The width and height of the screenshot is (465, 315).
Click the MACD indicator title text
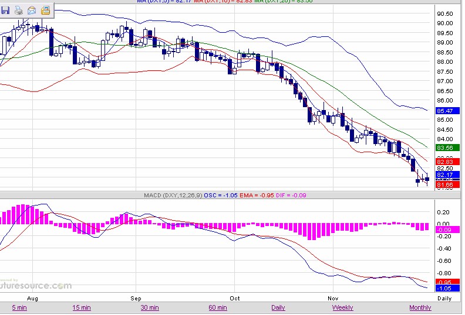[172, 194]
